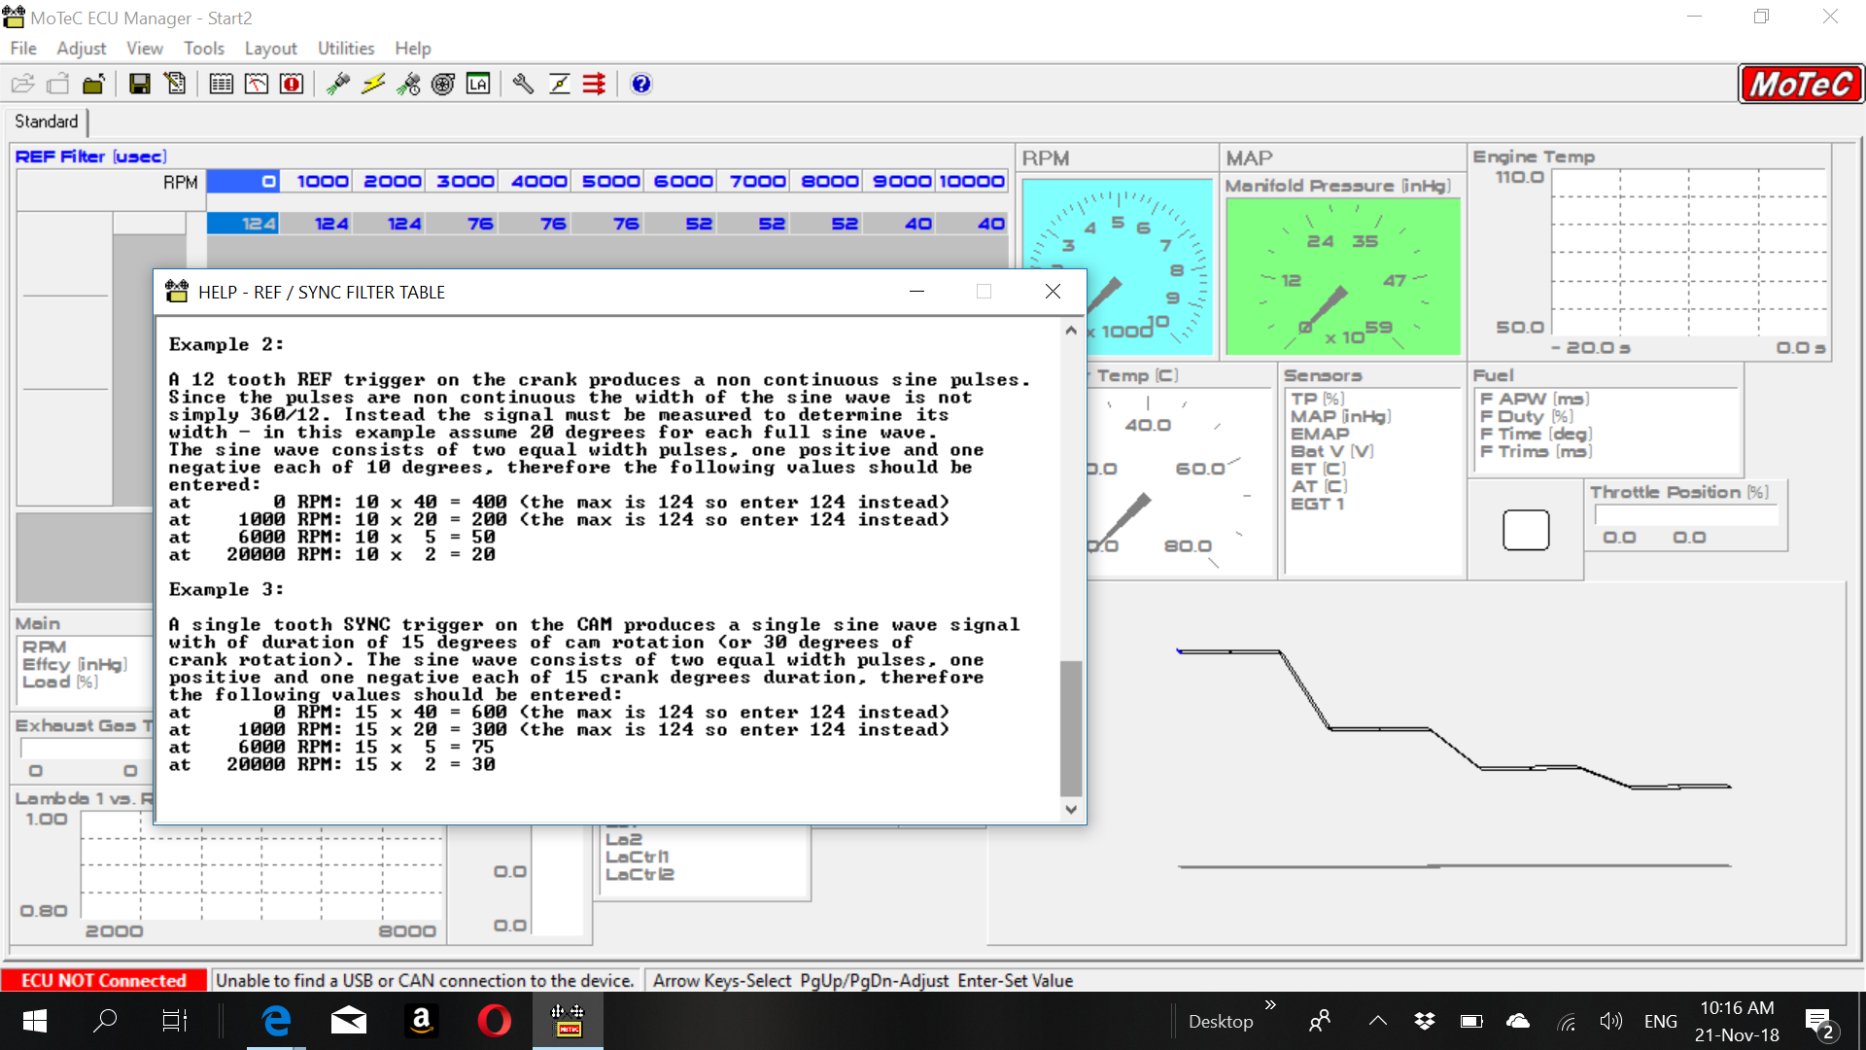This screenshot has height=1050, width=1866.
Task: Click ECU NOT Connected status indicator
Action: tap(104, 980)
